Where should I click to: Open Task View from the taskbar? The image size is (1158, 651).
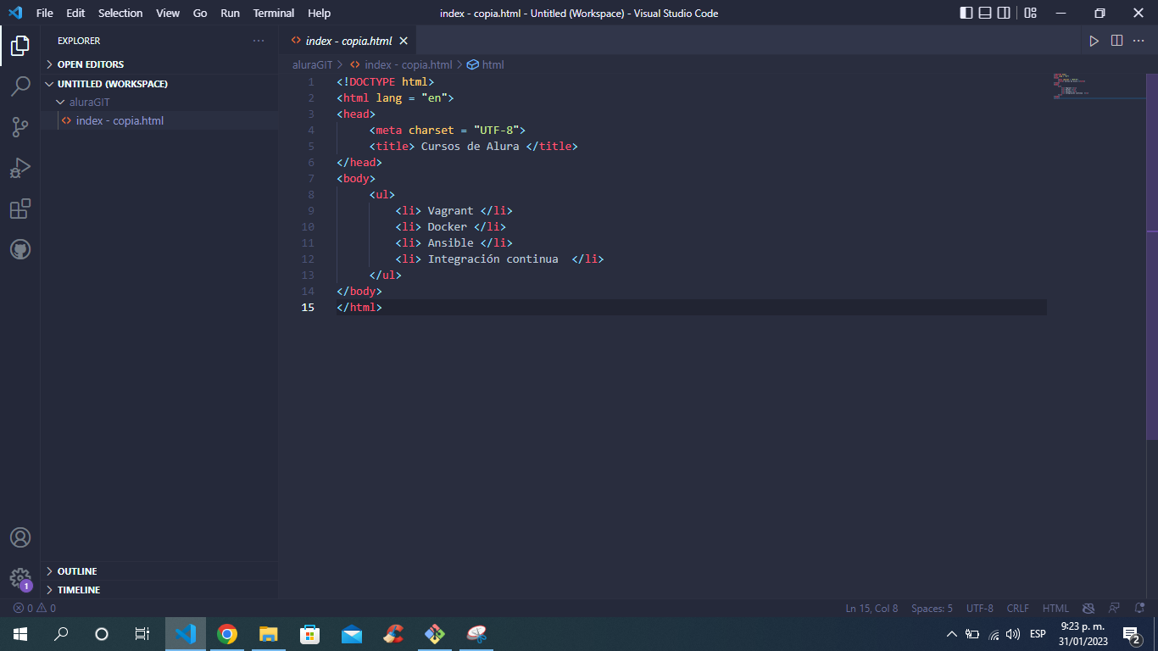[x=142, y=634]
